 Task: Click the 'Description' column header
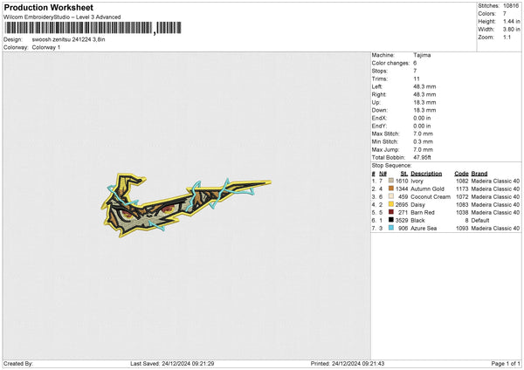pos(426,174)
